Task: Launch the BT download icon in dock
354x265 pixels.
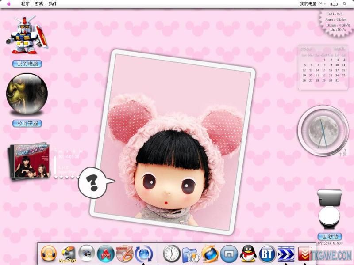Action: click(267, 254)
